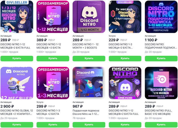Open title Подарочная подписка Discord Nitro на 1-12

tap(86, 112)
